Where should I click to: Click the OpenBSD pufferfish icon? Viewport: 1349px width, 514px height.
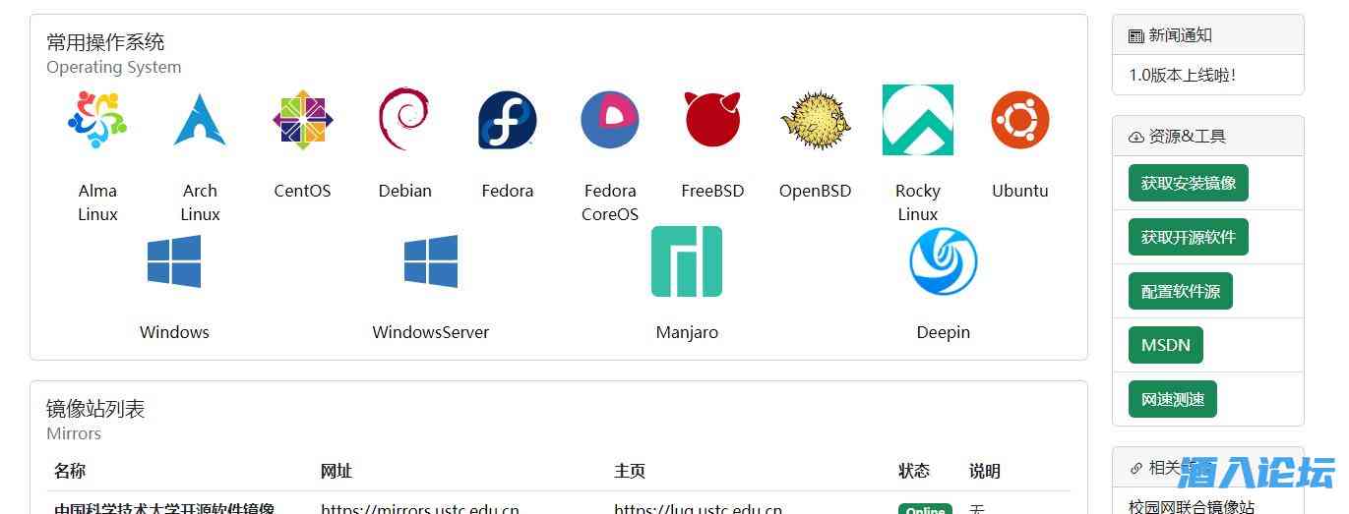[815, 120]
